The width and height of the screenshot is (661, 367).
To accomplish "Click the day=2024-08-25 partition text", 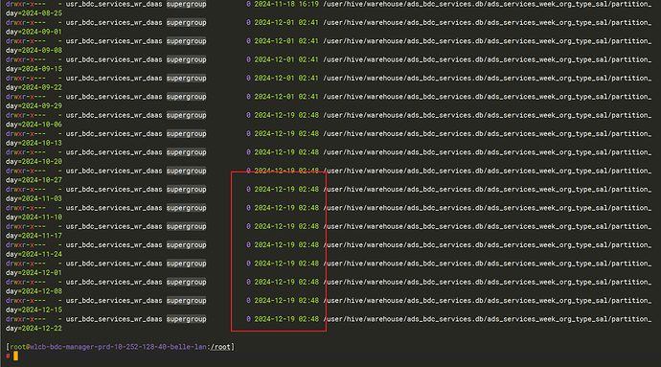I will coord(34,13).
